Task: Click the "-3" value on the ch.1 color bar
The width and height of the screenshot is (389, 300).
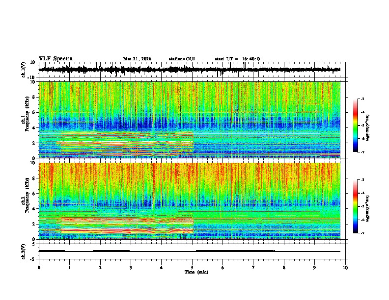Action: pos(362,99)
